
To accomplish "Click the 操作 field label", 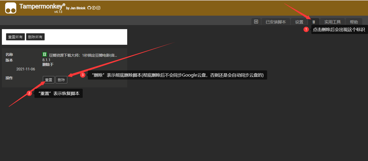I will coord(9,78).
